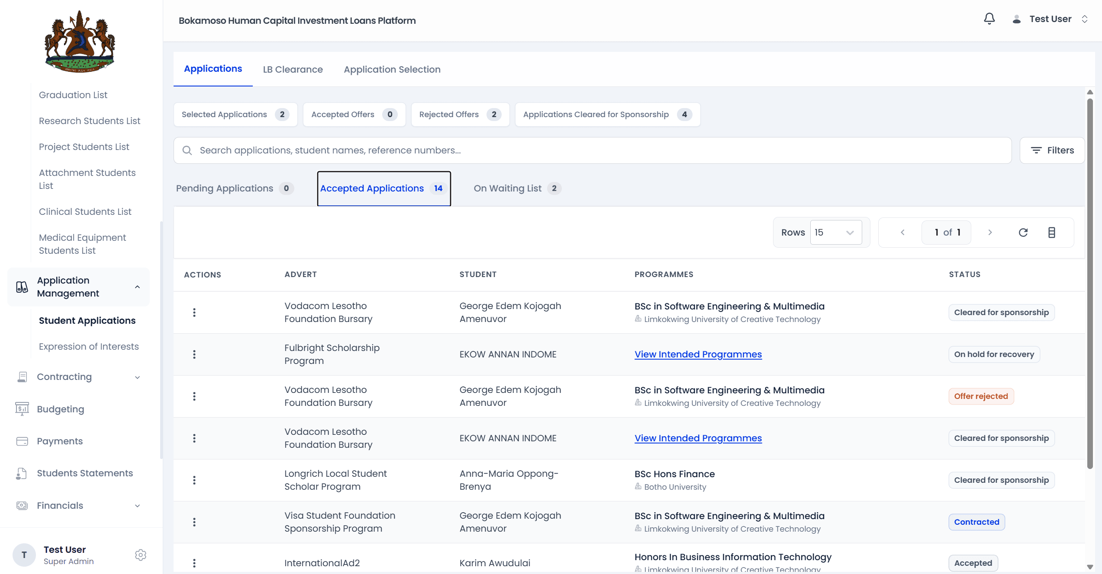
Task: Click the T avatar in sidebar footer
Action: coord(24,555)
